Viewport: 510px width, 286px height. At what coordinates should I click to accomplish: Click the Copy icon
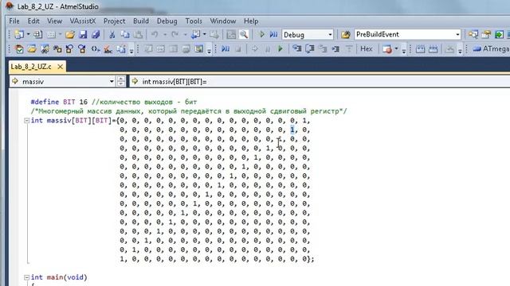pos(125,34)
